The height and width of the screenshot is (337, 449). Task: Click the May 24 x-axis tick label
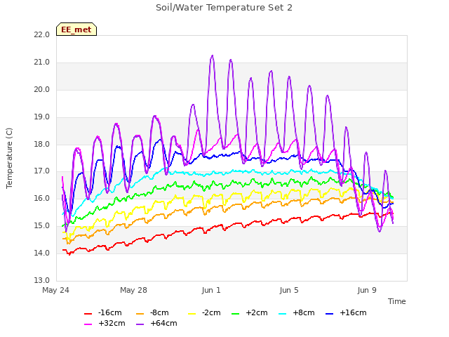coord(55,290)
